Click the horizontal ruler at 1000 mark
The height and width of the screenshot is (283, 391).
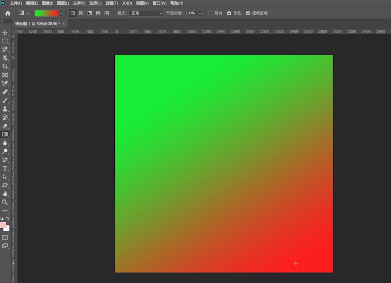pos(192,31)
